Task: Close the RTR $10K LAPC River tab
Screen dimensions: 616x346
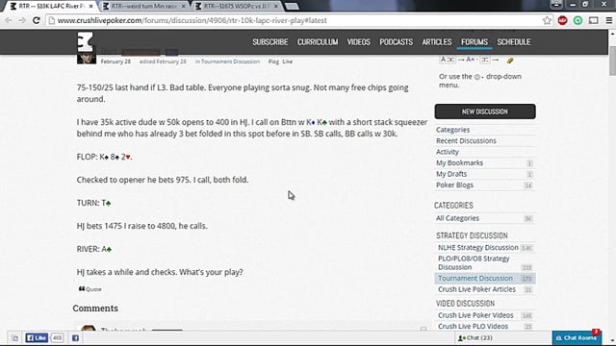Action: tap(91, 6)
